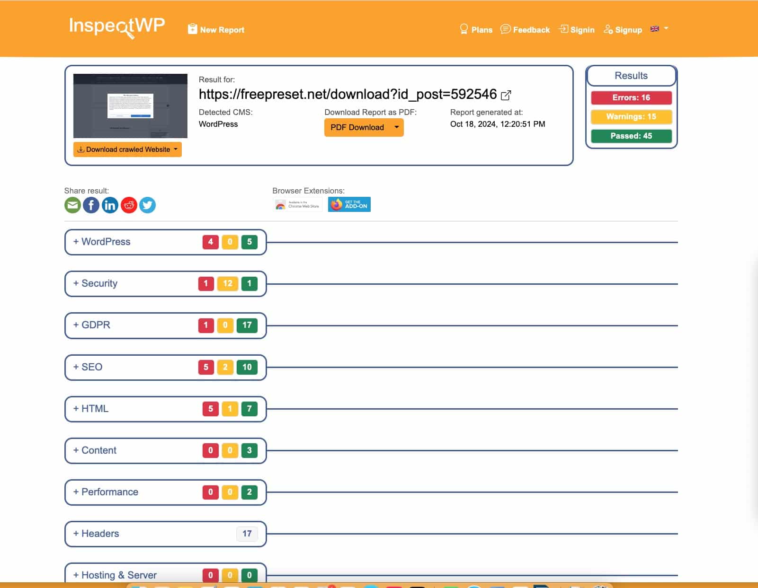
Task: Expand the Hosting & Server section
Action: coord(165,574)
